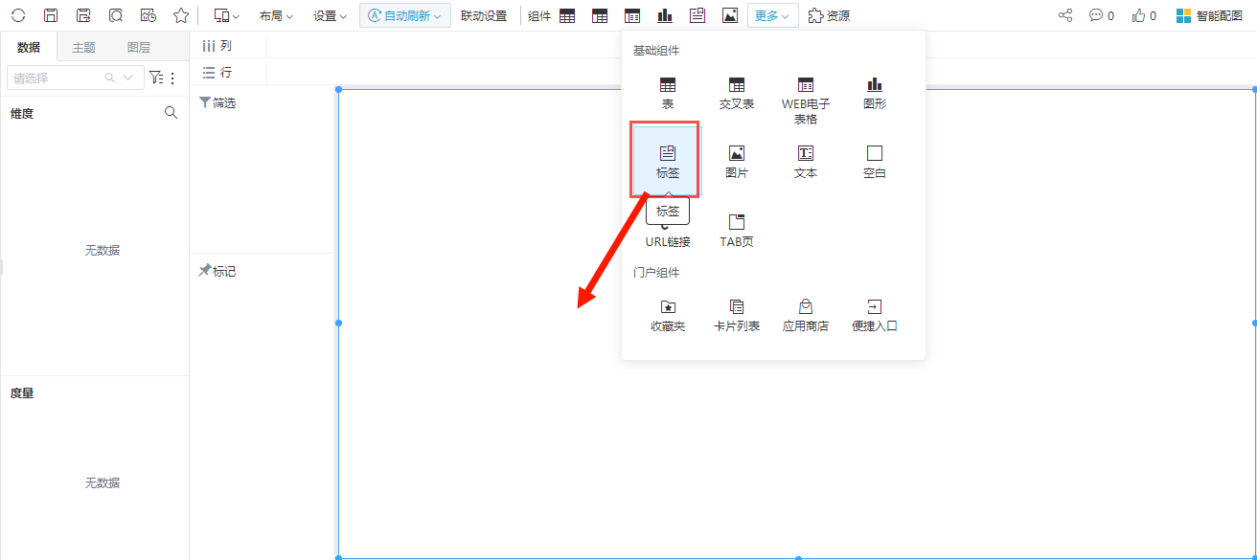Click the save icon in the toolbar
The image size is (1257, 560).
[x=51, y=15]
